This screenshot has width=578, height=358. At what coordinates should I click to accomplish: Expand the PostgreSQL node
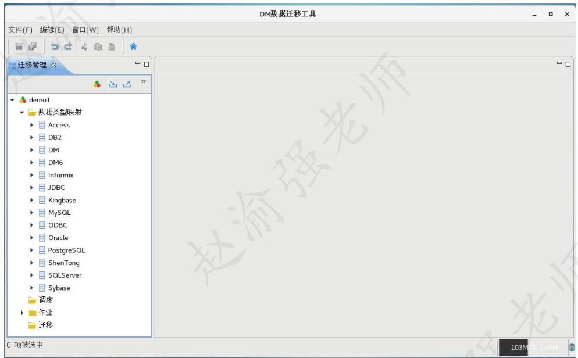point(32,250)
